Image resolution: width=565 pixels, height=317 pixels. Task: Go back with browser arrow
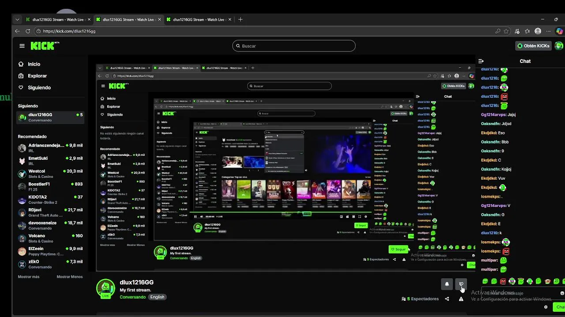click(x=17, y=31)
